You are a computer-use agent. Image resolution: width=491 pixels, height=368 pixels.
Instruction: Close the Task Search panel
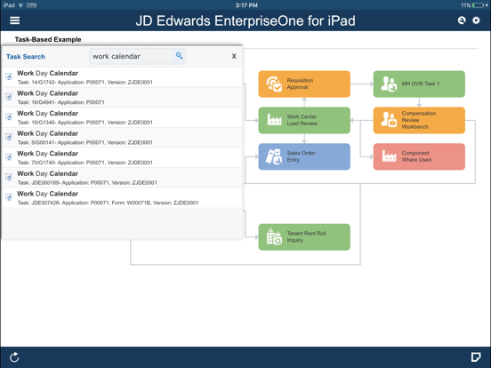pos(234,56)
